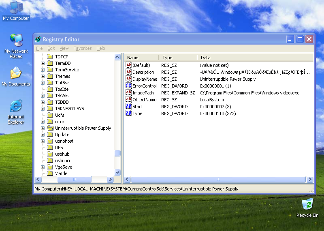Click the values pane scroll left arrow
This screenshot has width=324, height=231.
[127, 179]
